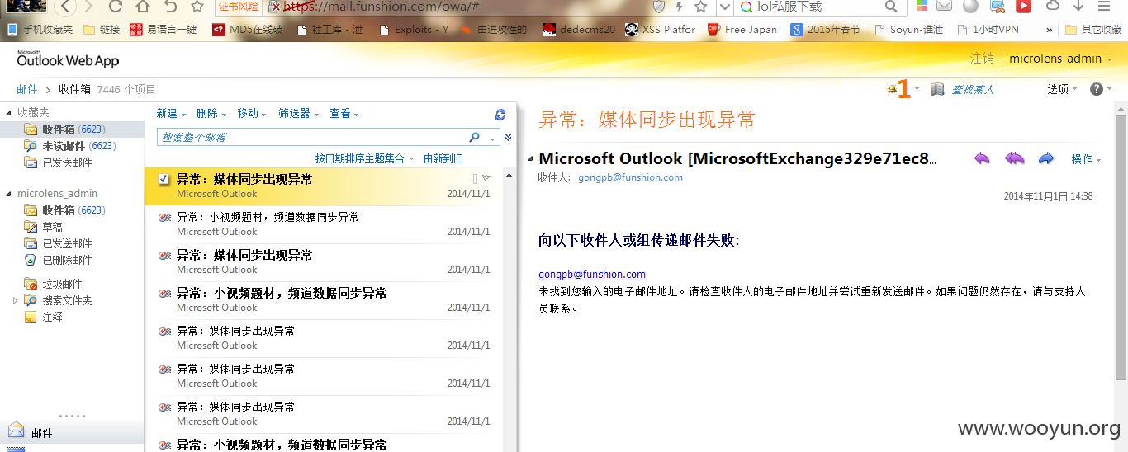The width and height of the screenshot is (1128, 452).
Task: Click the search magnifier in browser search box
Action: [891, 7]
